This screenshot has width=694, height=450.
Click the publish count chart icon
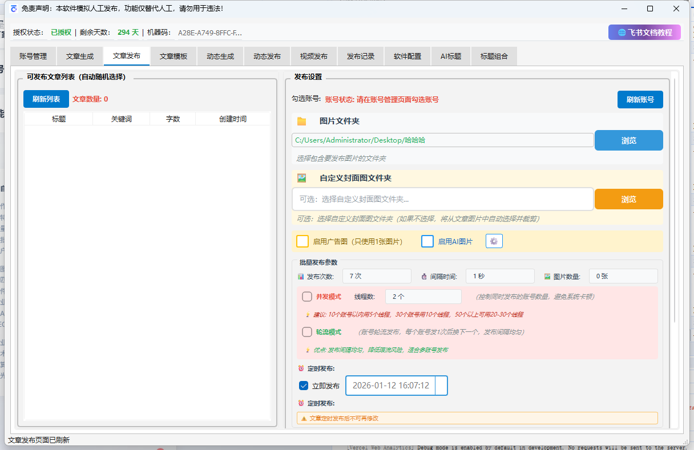coord(301,275)
